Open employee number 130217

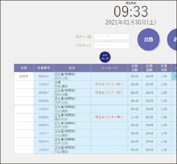coord(44,133)
